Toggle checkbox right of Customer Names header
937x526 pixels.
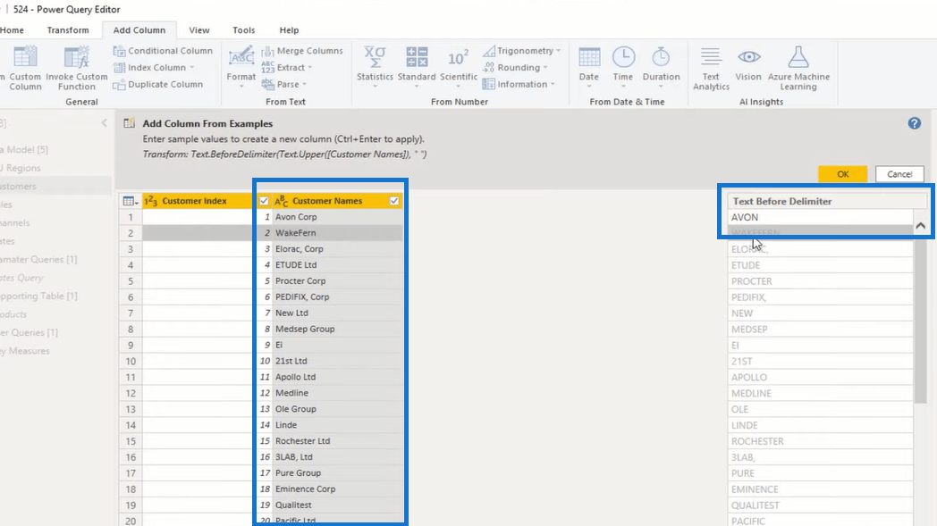[x=393, y=201]
